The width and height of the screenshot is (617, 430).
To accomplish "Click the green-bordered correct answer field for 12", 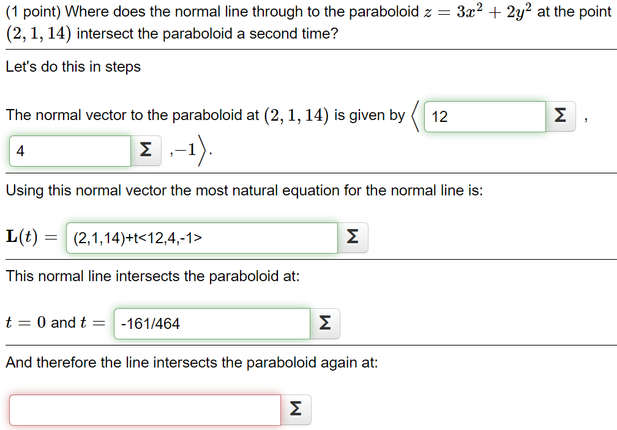I will coord(485,116).
